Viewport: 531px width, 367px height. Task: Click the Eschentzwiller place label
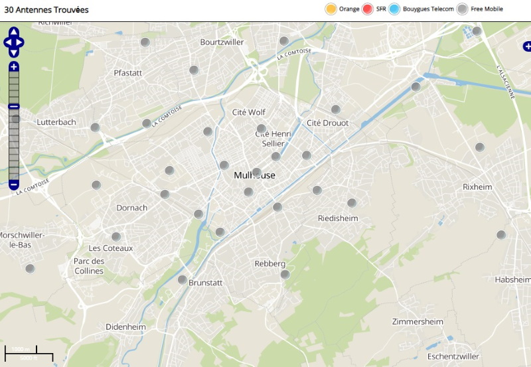pos(453,356)
